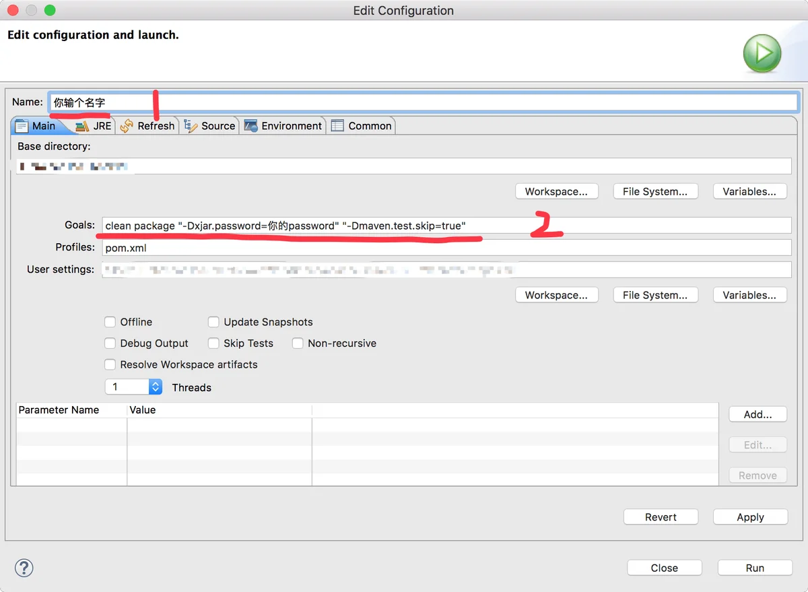
Task: Click the Add... parameter button
Action: pos(757,414)
